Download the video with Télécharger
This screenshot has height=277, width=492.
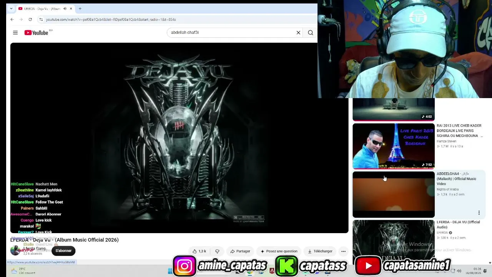[x=320, y=251]
